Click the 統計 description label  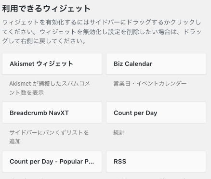[x=119, y=133]
